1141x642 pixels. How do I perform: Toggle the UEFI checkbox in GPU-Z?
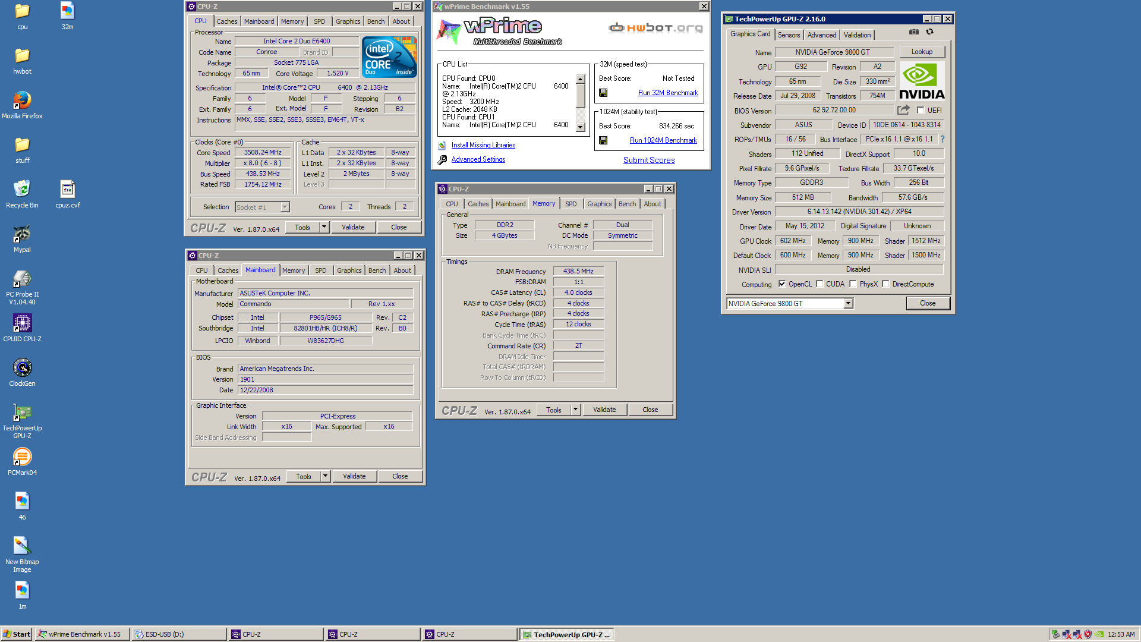(x=921, y=110)
